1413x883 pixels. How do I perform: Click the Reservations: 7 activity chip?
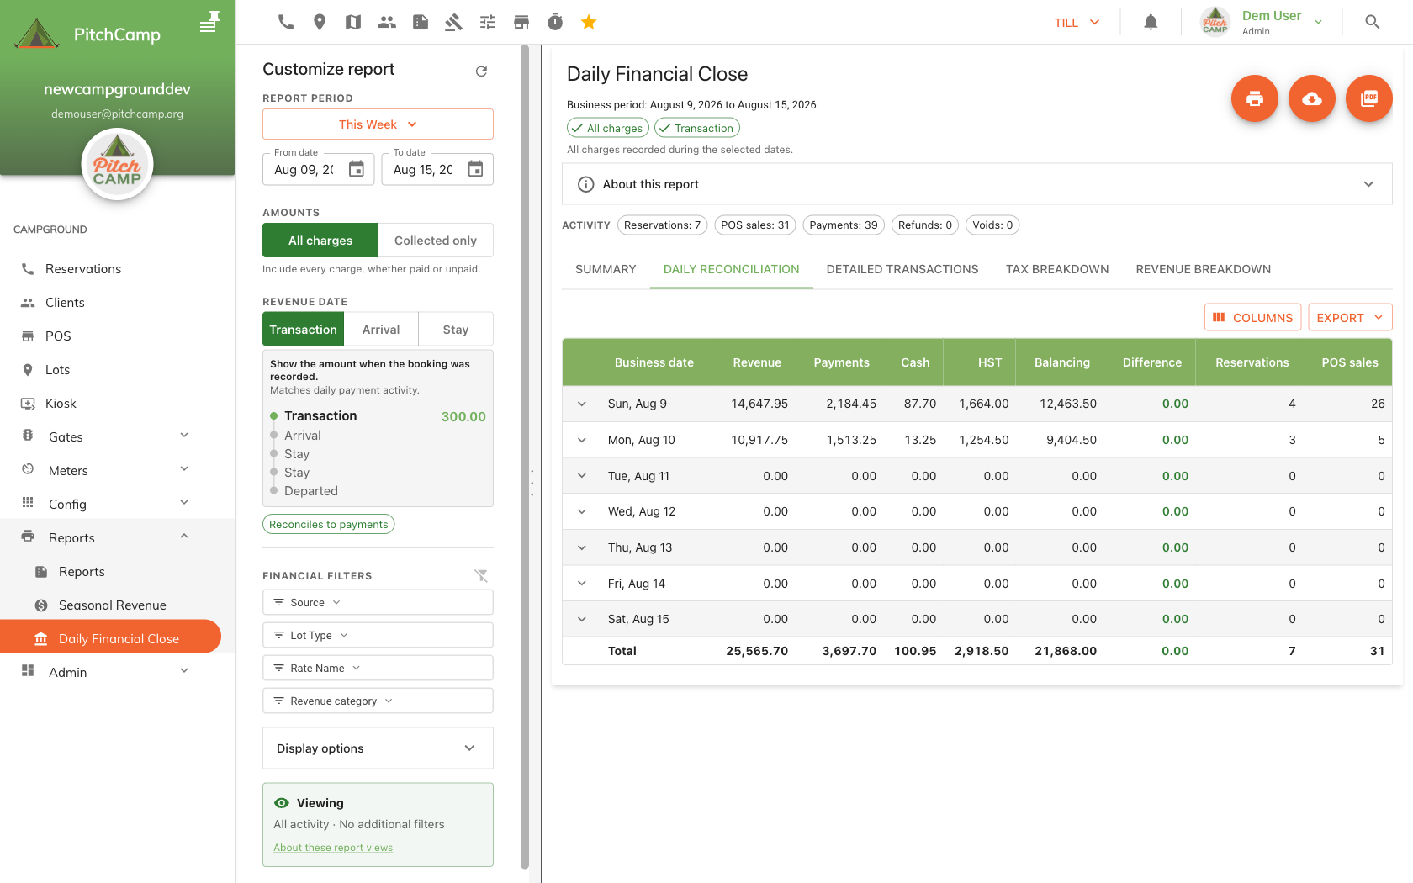[663, 225]
